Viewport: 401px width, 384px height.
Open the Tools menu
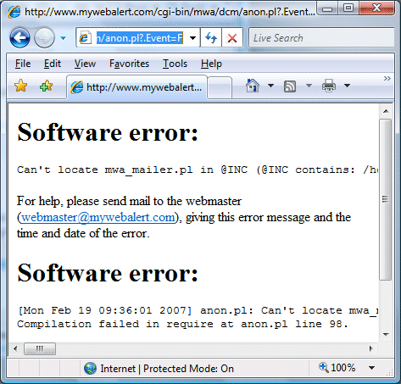click(x=175, y=64)
